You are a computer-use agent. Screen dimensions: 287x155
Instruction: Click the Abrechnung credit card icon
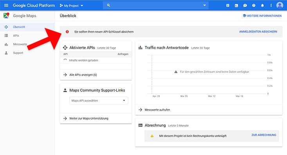tap(141, 125)
